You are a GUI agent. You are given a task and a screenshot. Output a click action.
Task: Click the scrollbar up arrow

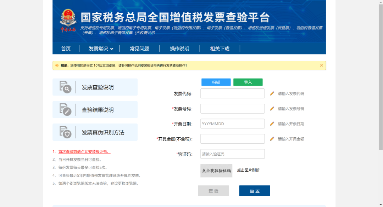[x=381, y=2]
